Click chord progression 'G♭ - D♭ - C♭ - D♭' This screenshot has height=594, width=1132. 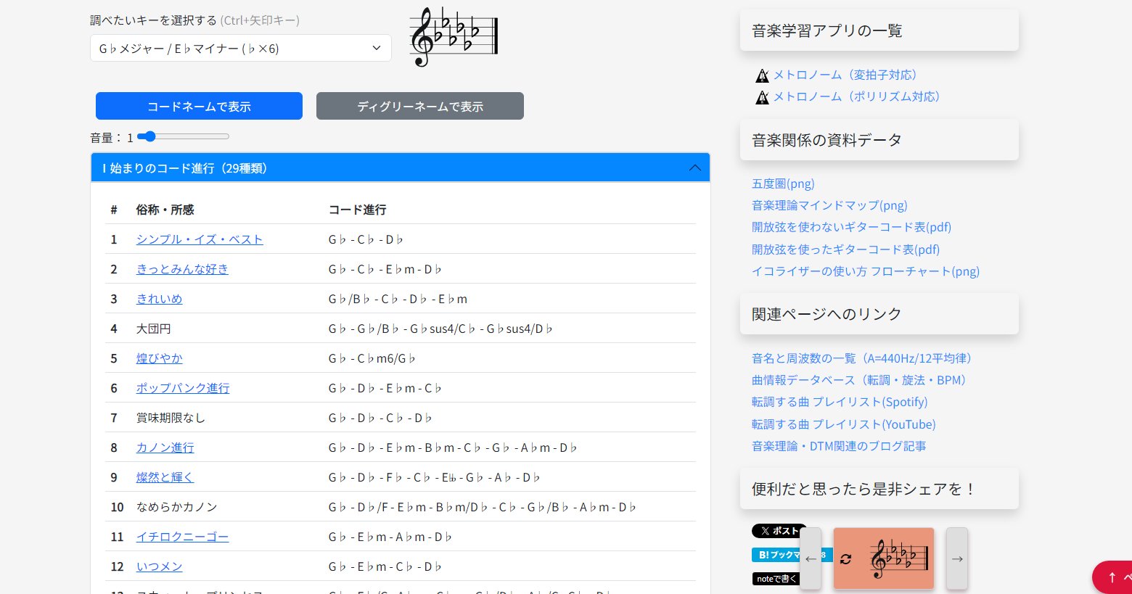(x=380, y=418)
